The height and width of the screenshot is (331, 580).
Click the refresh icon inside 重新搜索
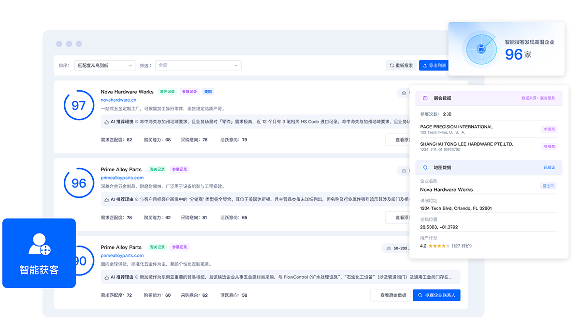(x=392, y=65)
